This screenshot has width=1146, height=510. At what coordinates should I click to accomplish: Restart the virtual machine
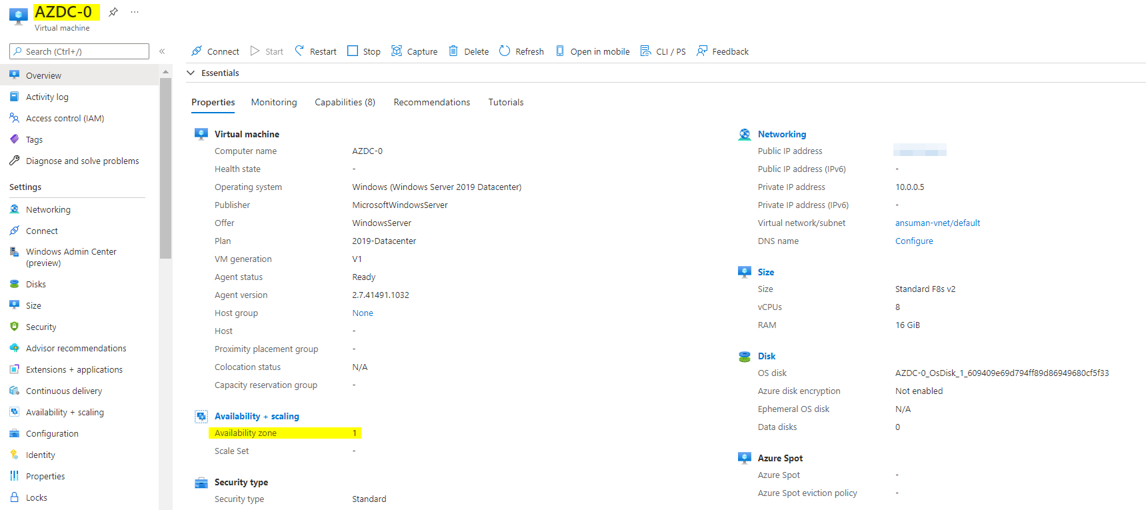point(315,51)
